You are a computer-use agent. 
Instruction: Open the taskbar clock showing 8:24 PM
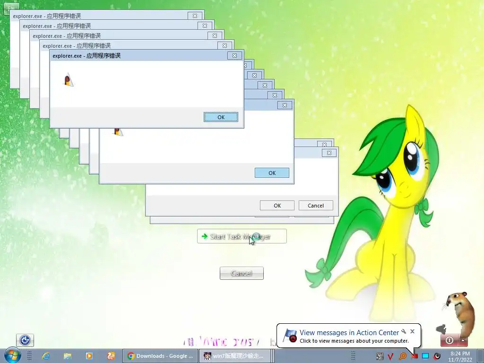coord(460,356)
